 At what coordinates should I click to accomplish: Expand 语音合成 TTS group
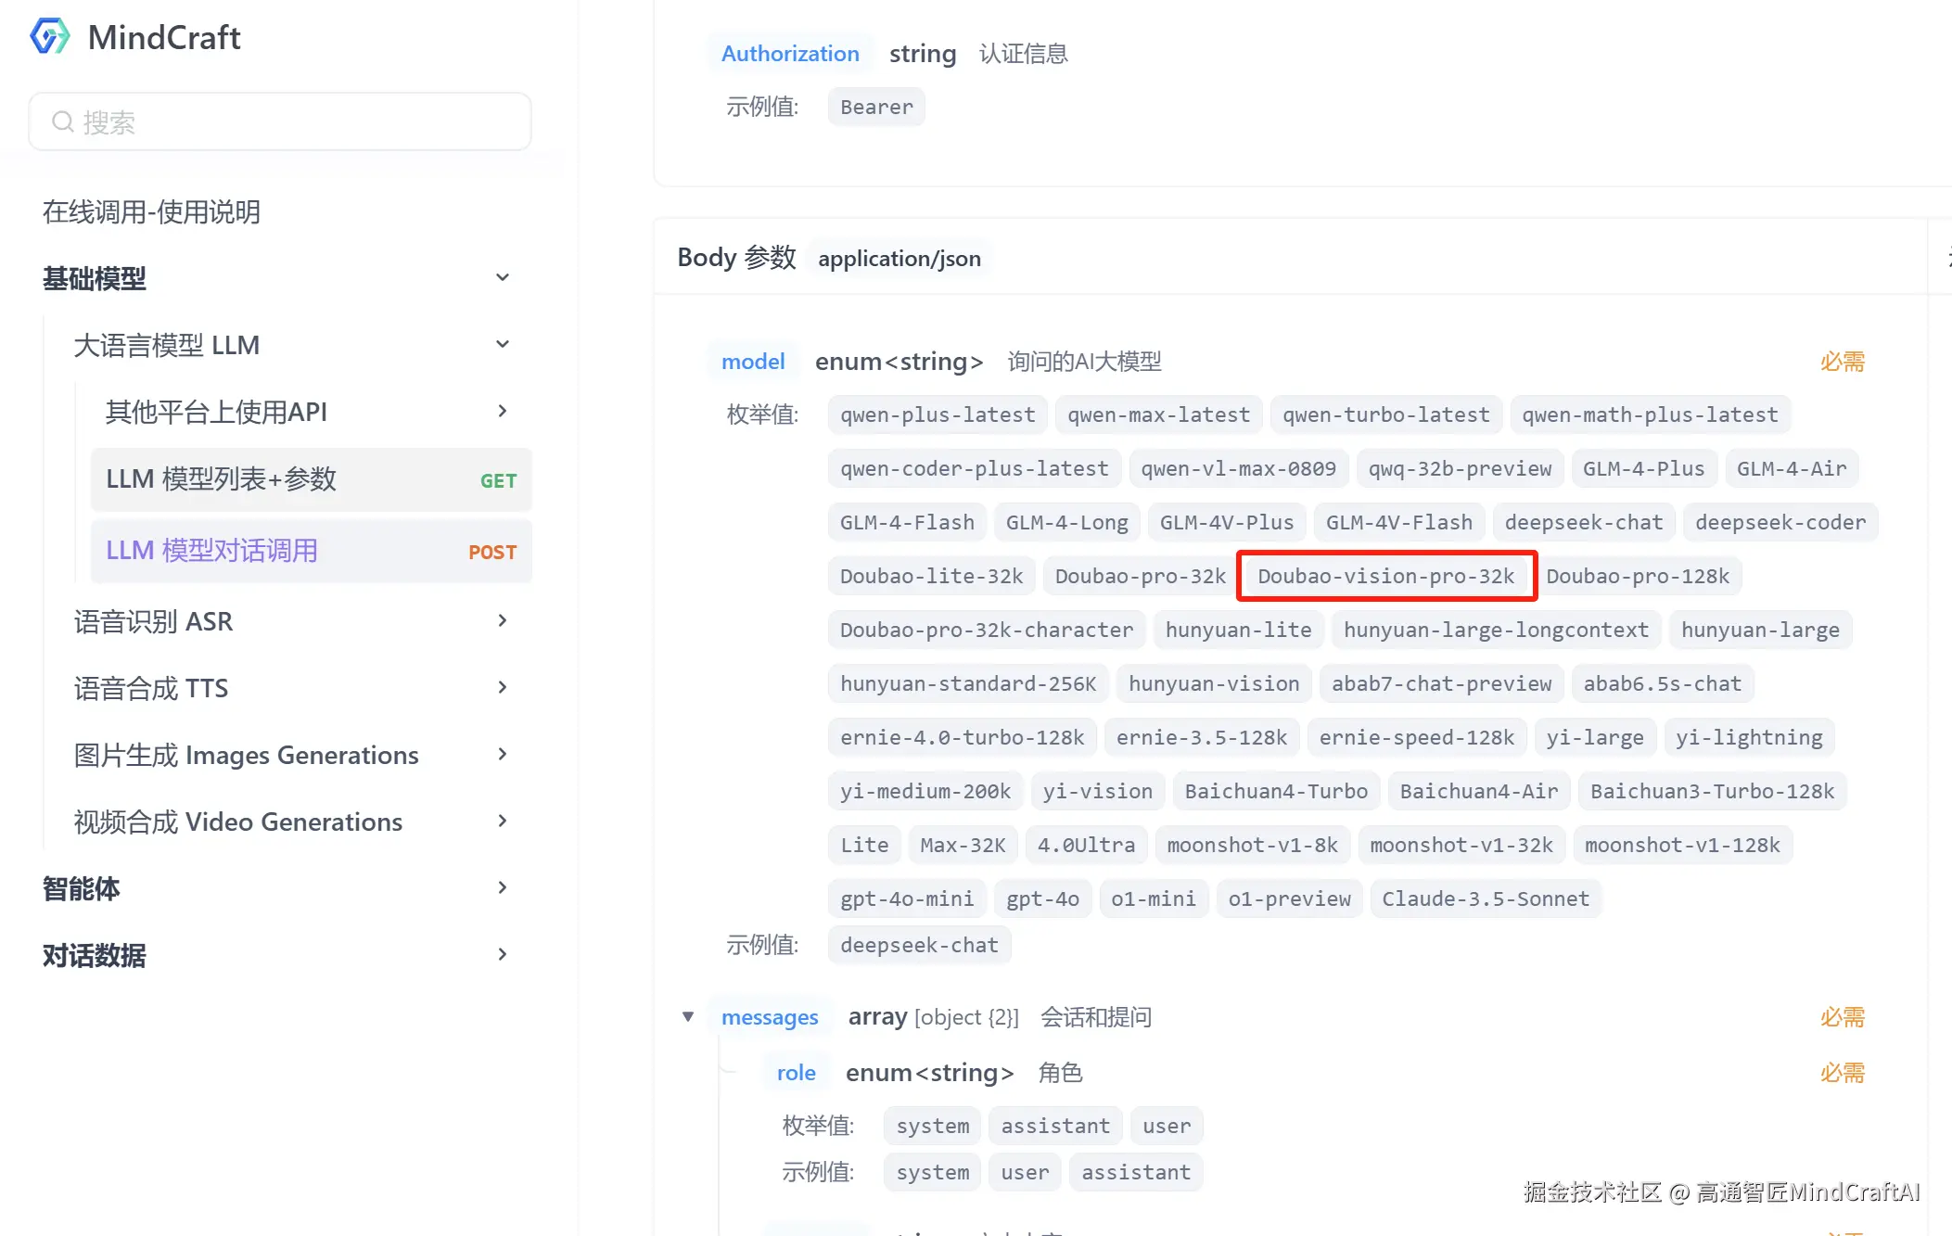[x=503, y=688]
